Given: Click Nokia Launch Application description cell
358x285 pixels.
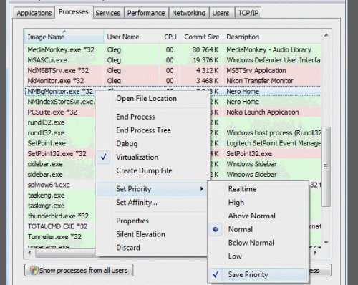Looking at the screenshot, I should pos(263,112).
